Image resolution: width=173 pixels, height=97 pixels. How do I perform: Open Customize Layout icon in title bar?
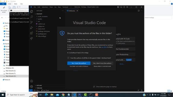click(127, 7)
